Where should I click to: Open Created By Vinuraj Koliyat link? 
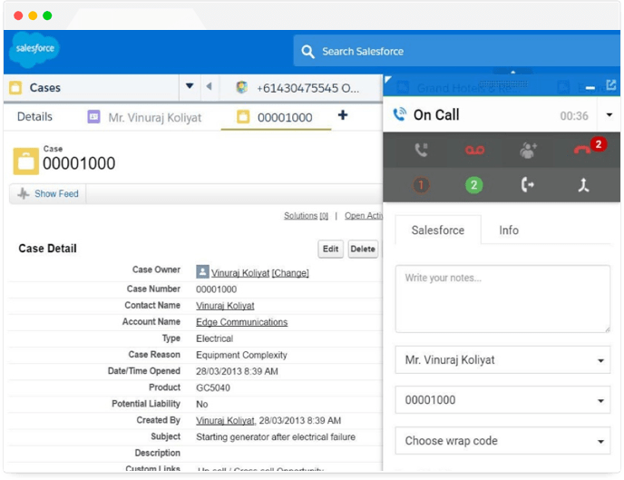225,421
